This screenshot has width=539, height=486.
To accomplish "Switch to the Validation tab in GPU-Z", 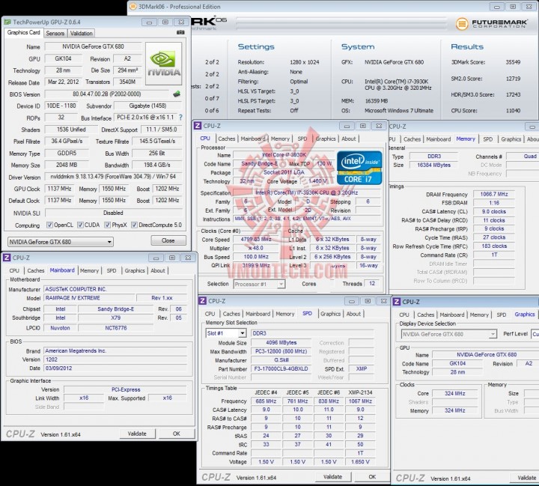I will point(82,34).
